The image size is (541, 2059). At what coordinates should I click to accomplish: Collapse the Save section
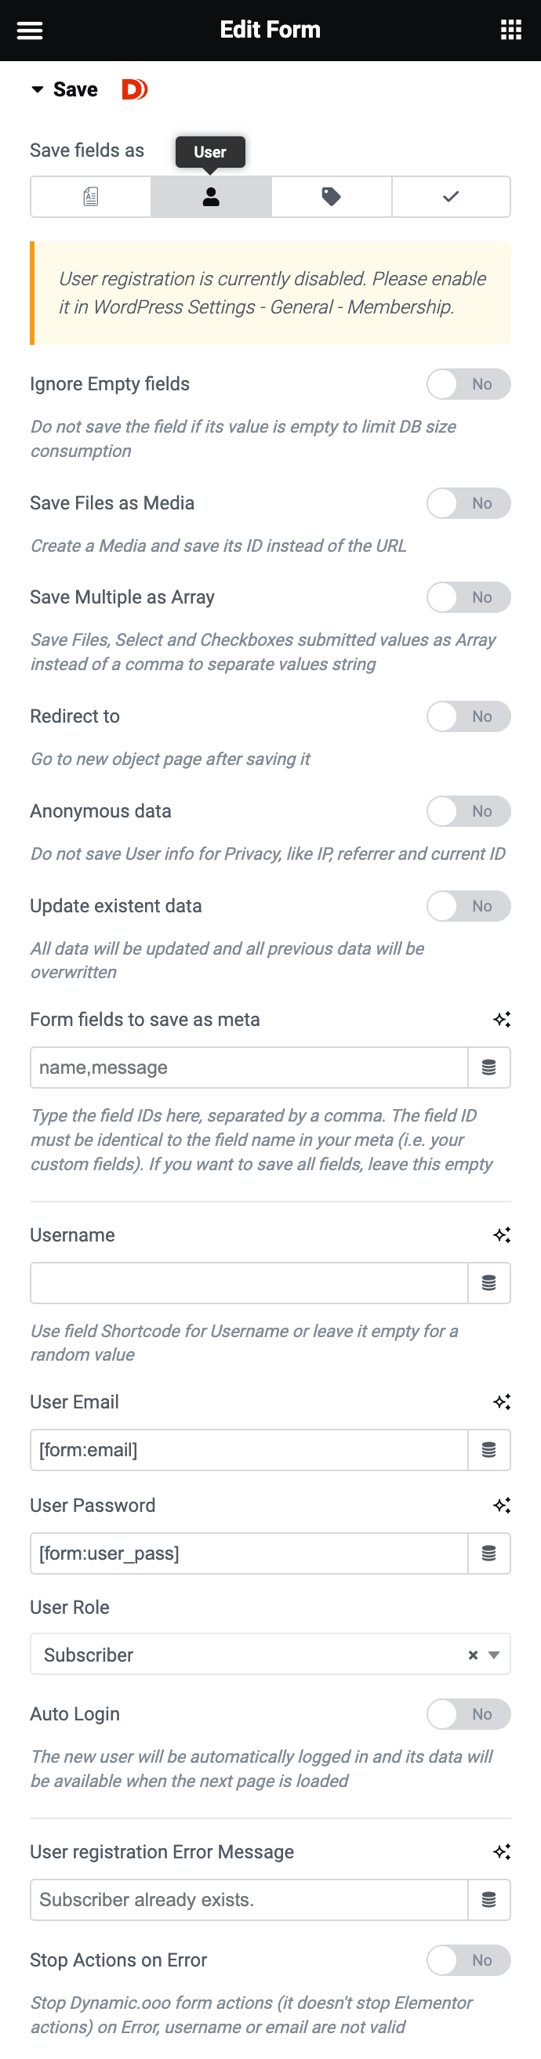click(37, 89)
